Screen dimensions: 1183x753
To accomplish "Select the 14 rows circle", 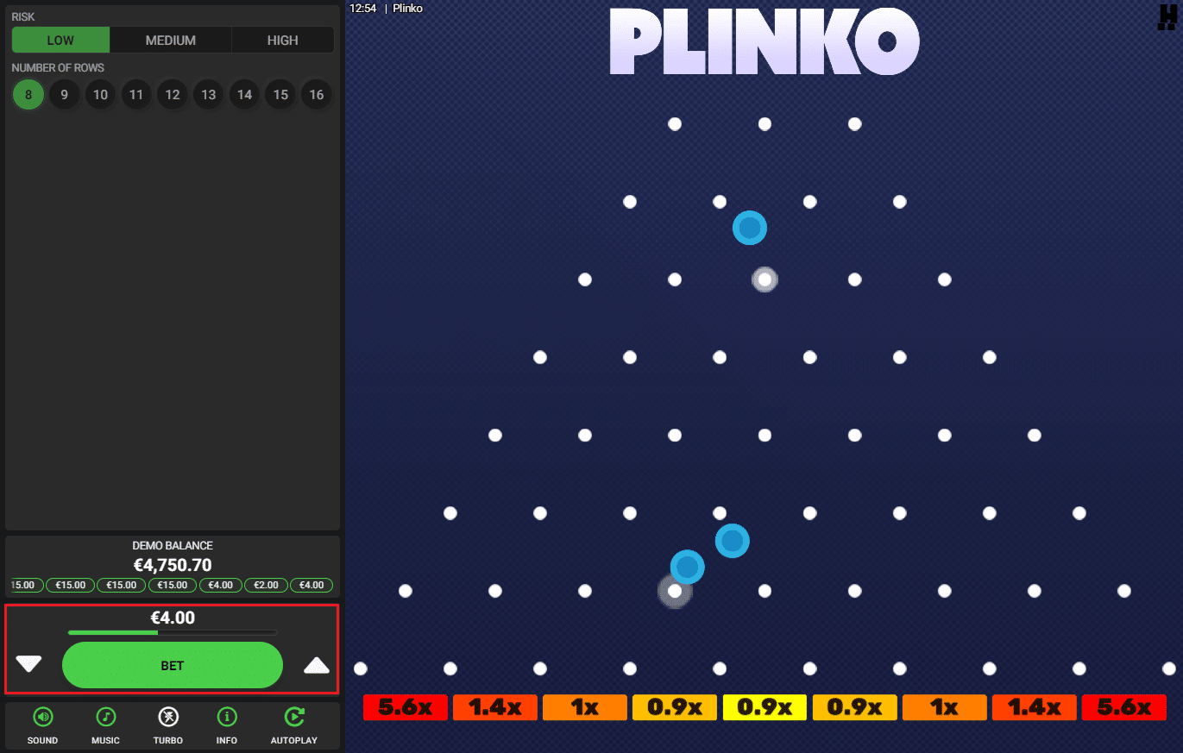I will [245, 95].
